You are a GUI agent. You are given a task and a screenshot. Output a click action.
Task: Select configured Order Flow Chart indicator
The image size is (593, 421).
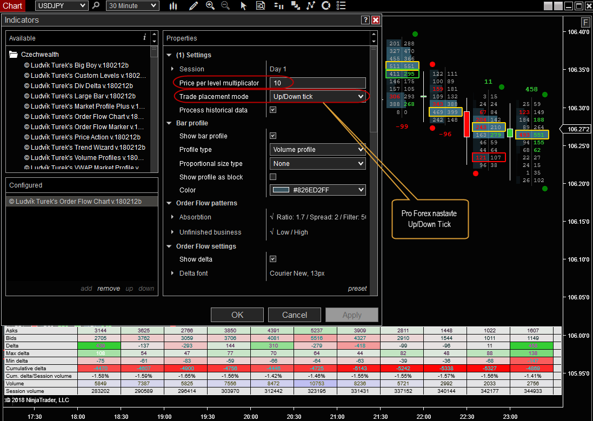tap(82, 201)
